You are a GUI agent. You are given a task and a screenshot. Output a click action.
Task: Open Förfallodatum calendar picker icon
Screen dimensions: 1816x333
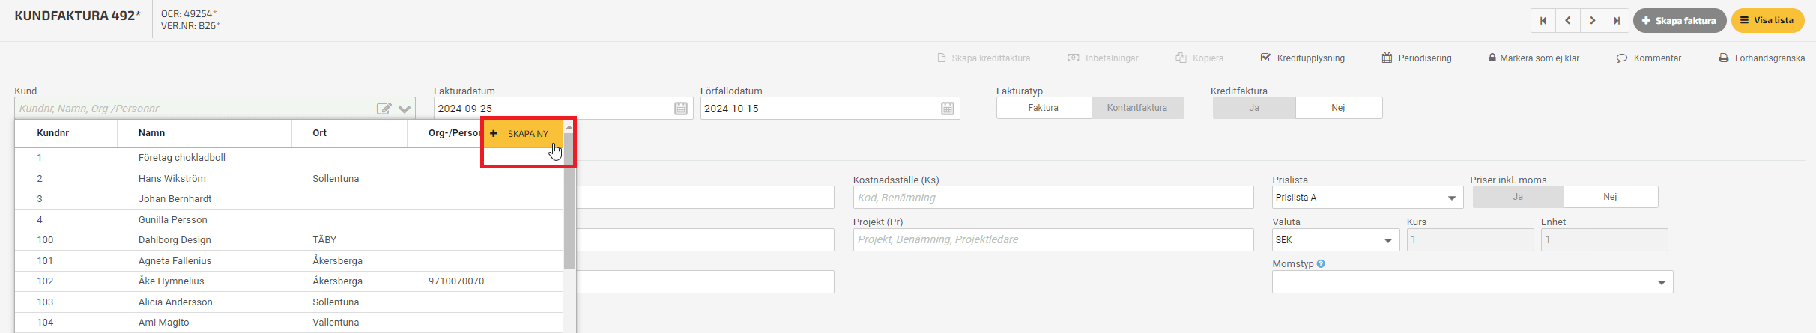[x=947, y=109]
